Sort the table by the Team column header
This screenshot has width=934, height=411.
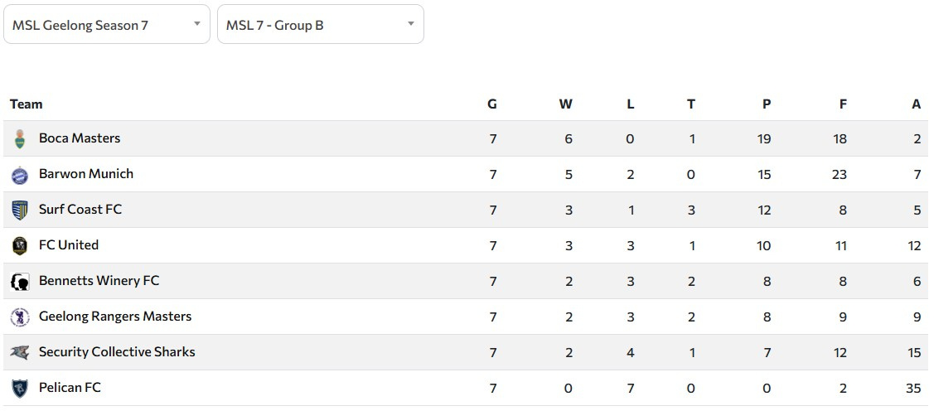click(26, 104)
